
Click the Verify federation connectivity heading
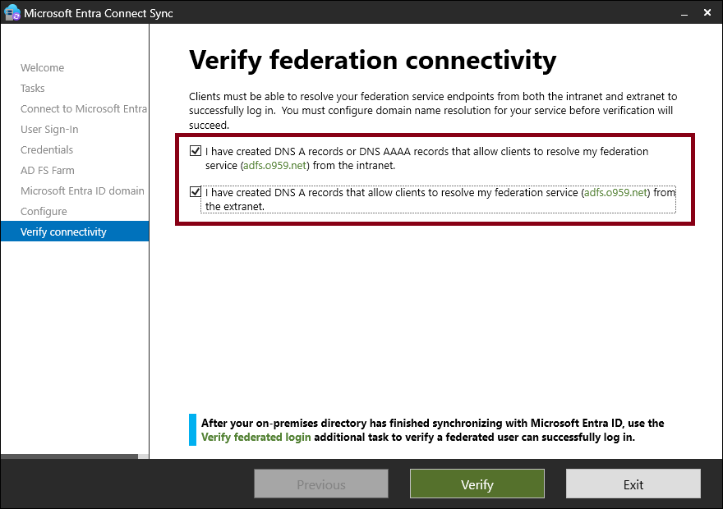tap(372, 61)
